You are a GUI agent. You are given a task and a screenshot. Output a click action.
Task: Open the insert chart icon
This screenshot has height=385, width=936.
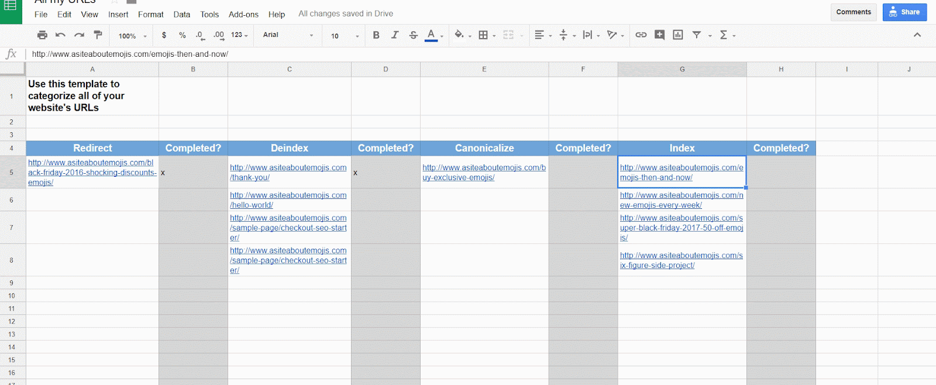click(x=678, y=35)
